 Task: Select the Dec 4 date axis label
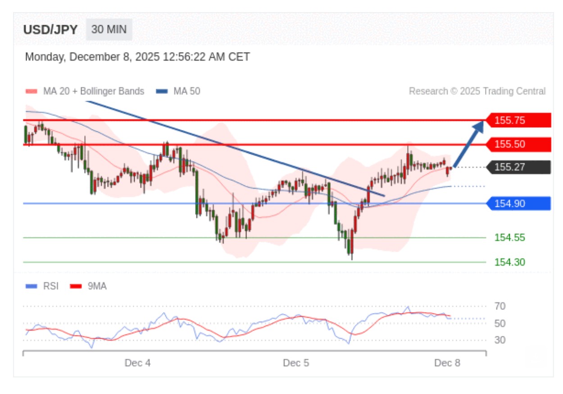point(138,363)
